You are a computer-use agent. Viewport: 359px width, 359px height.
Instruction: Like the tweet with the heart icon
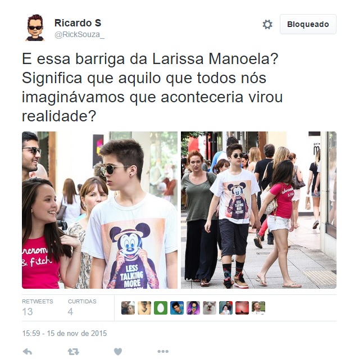pyautogui.click(x=118, y=352)
